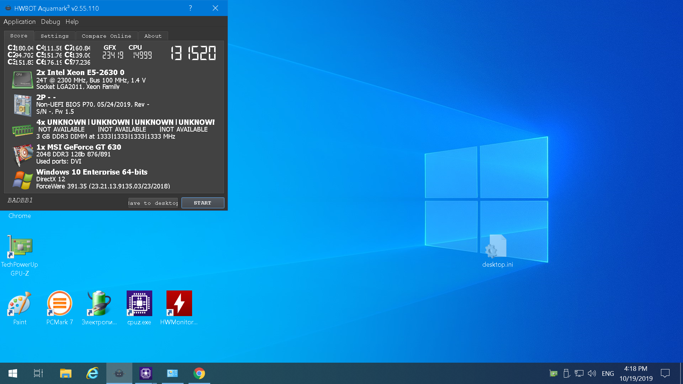Image resolution: width=683 pixels, height=384 pixels.
Task: Click the network tray icon
Action: pyautogui.click(x=579, y=373)
